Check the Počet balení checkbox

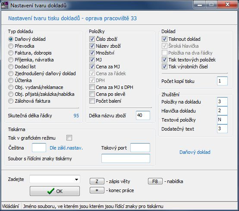92,101
